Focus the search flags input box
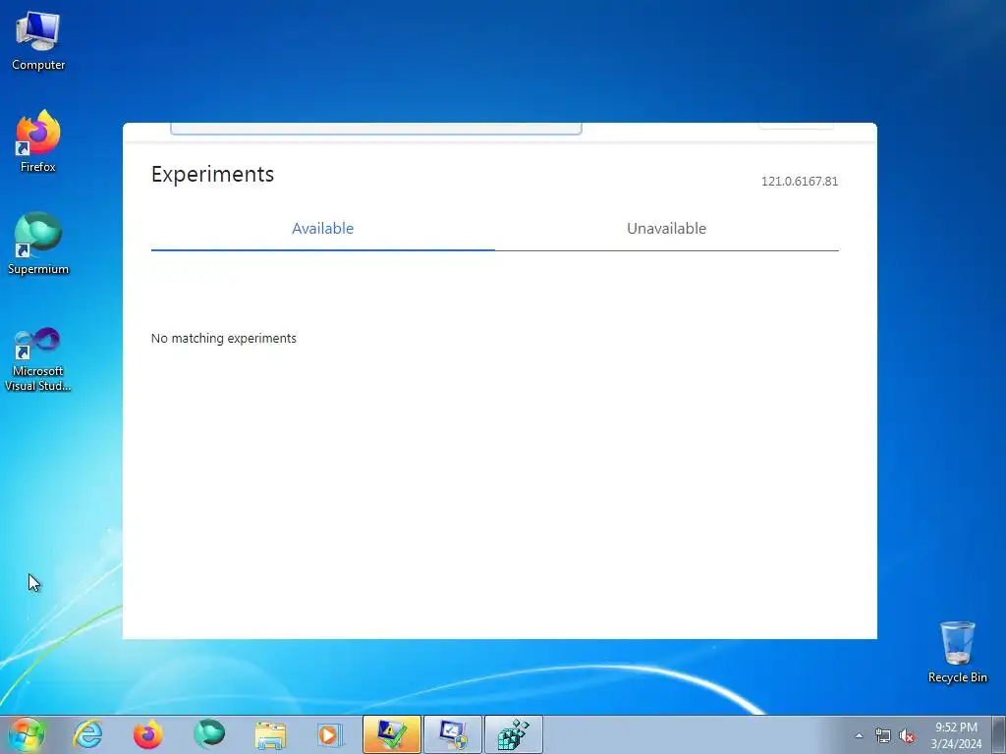 pyautogui.click(x=376, y=129)
